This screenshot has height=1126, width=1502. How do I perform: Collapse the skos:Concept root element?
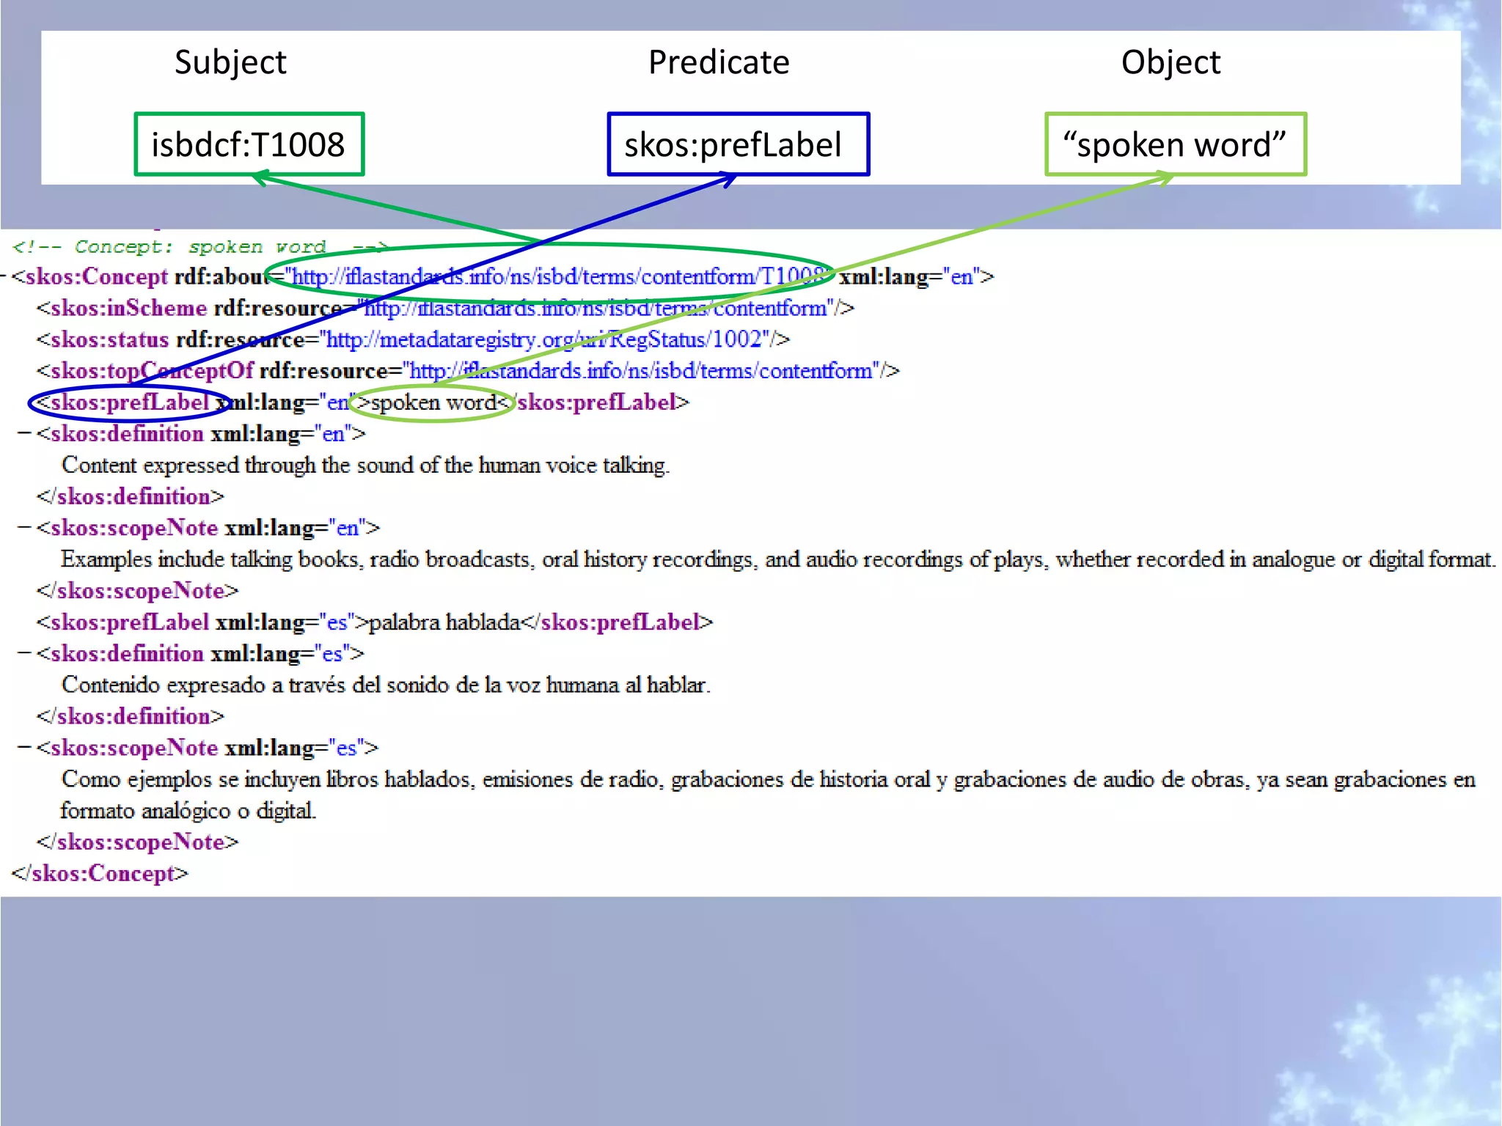[x=4, y=277]
